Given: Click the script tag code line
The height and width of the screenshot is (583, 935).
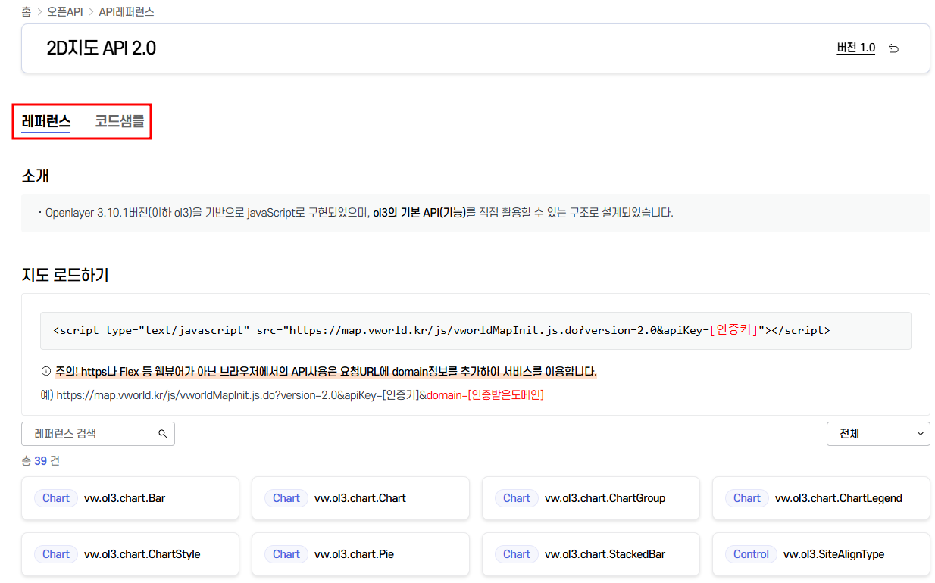Looking at the screenshot, I should coord(441,330).
